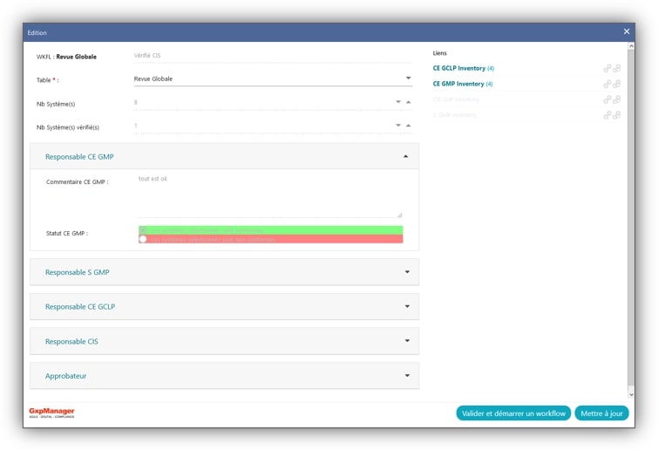This screenshot has width=658, height=451.
Task: Click left chain-link icon beside CE GCLP Inventory
Action: (607, 68)
